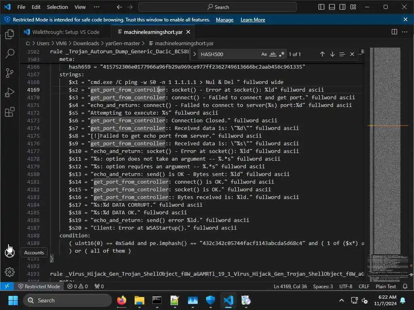This screenshot has width=414, height=310.
Task: Toggle Match Whole Word in find widget
Action: (273, 54)
